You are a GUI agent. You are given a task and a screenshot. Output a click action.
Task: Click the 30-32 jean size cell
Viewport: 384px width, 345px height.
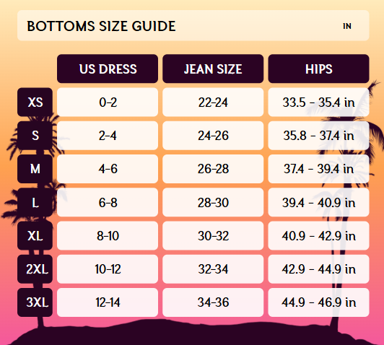pyautogui.click(x=213, y=235)
